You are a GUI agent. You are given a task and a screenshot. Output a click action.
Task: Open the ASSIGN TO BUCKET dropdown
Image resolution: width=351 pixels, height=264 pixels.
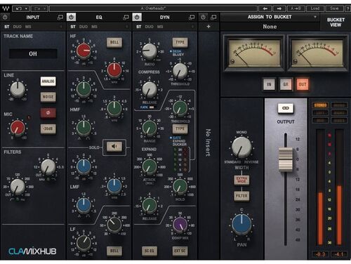click(x=270, y=17)
